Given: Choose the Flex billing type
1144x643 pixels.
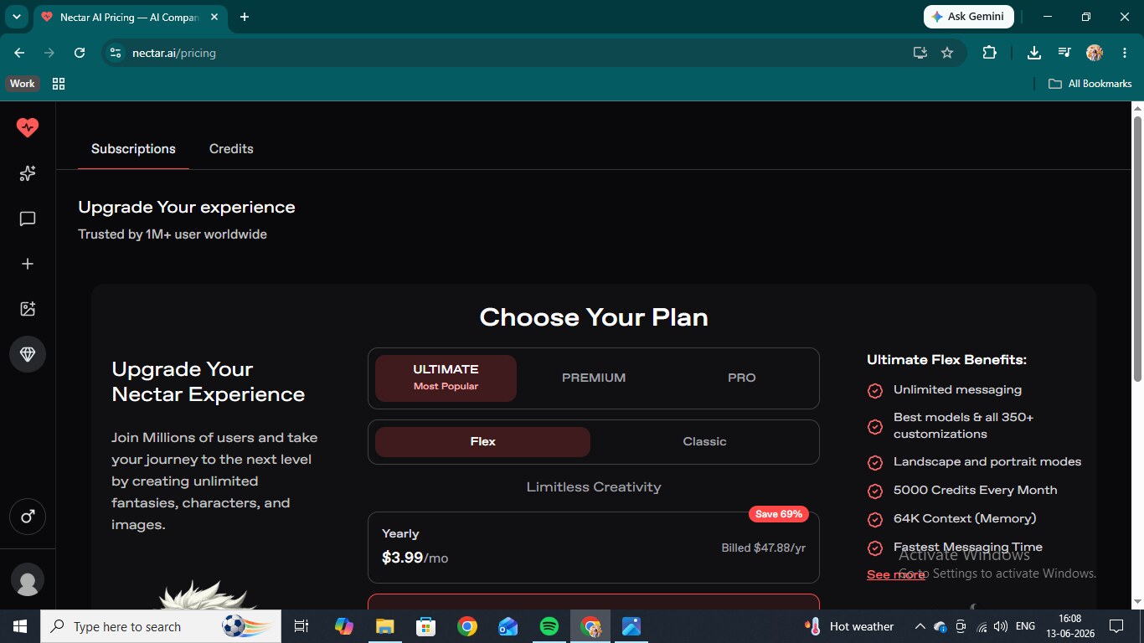Looking at the screenshot, I should click(482, 441).
